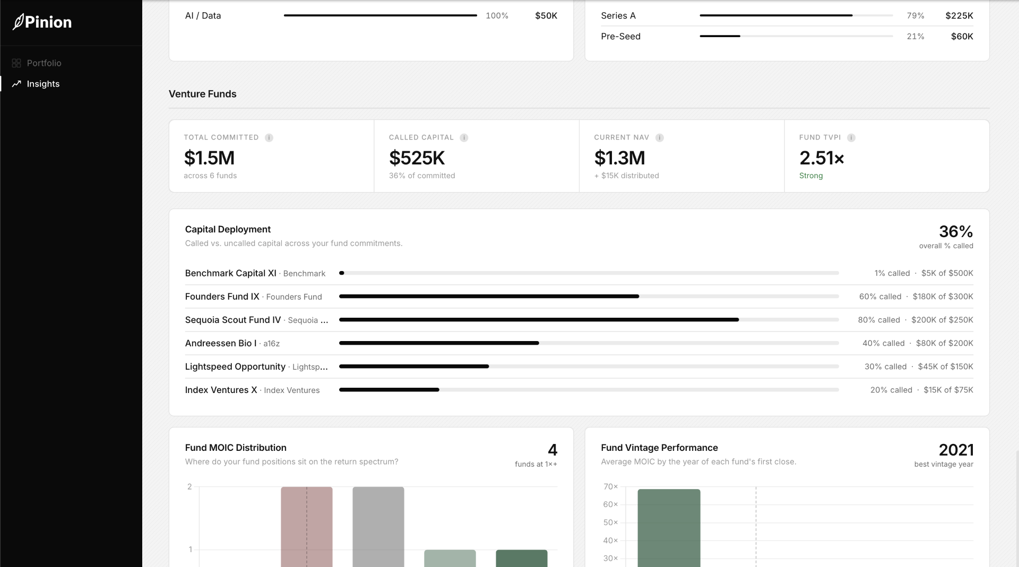Click Andreessen Bio I progress bar

point(589,343)
